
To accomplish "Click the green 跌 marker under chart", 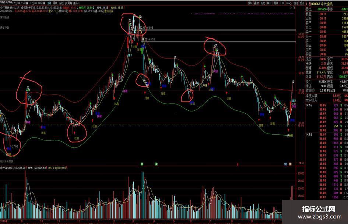I will 142,164.
